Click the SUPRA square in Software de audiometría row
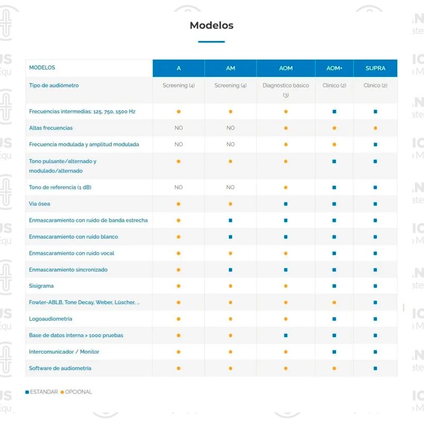424x424 pixels. point(375,368)
